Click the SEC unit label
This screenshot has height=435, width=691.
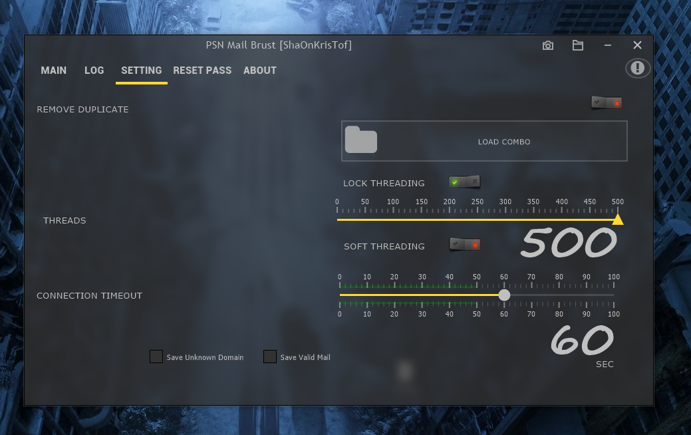[605, 364]
